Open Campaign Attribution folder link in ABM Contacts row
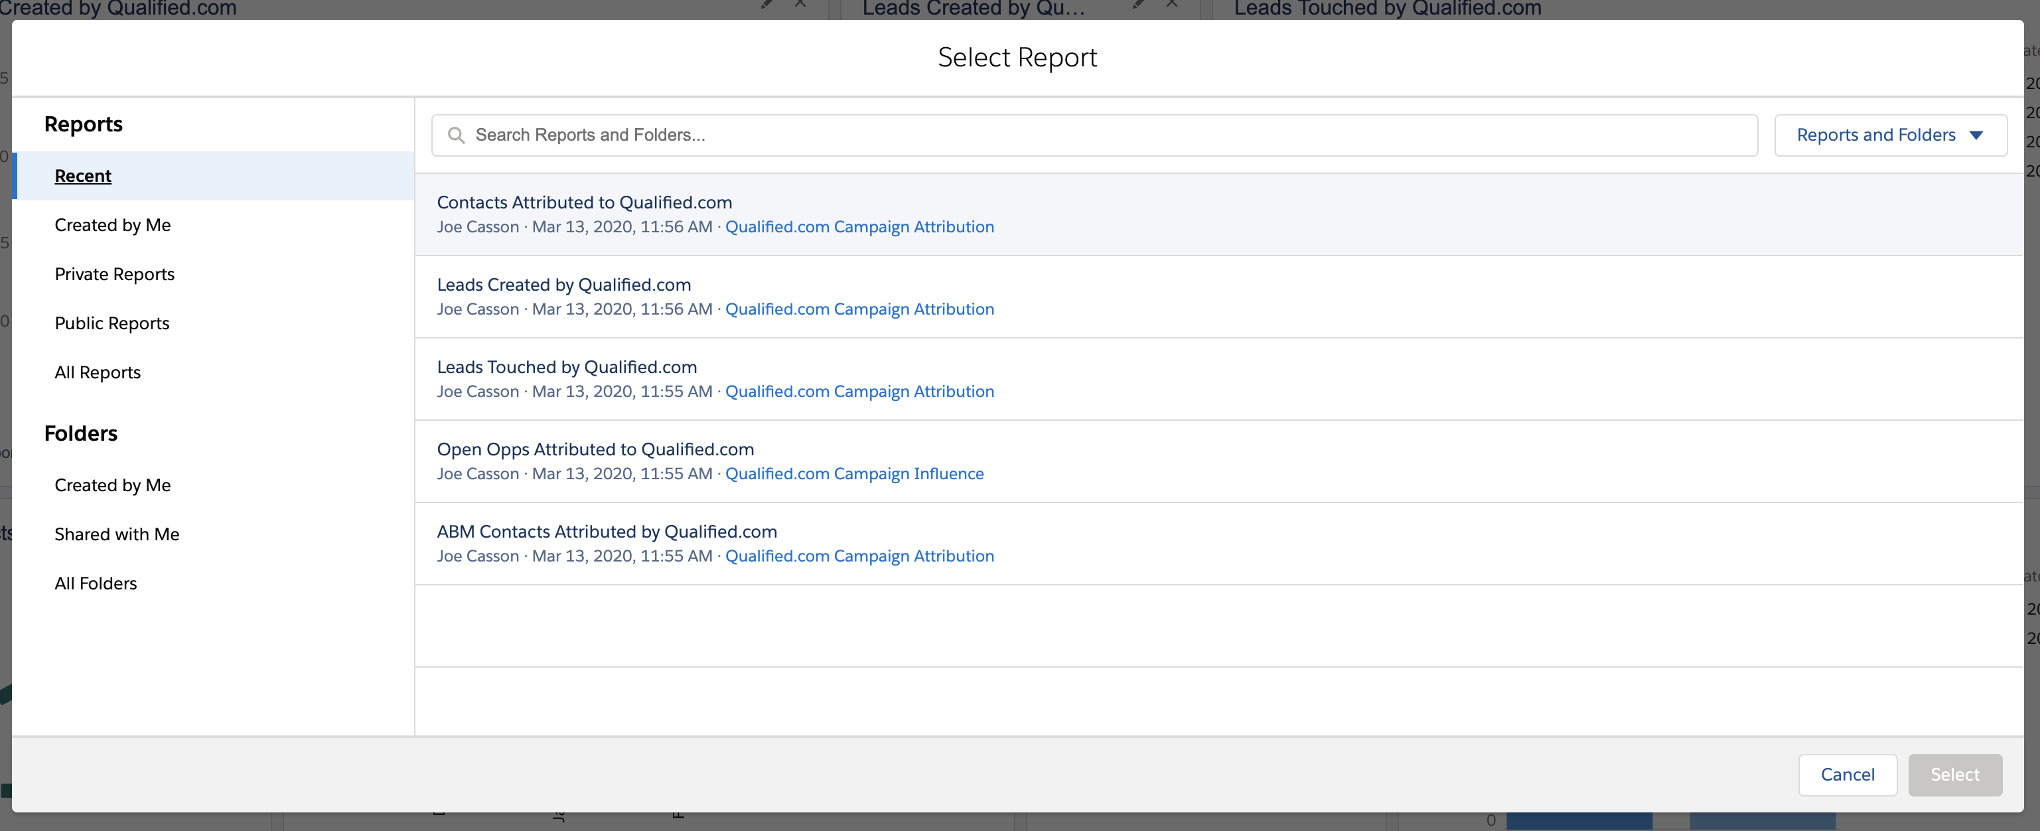2040x831 pixels. point(859,556)
